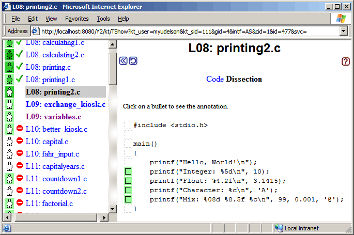Click person icon next to L10: fahr_input.c
Viewport: 354px width, 235px height.
click(9, 154)
